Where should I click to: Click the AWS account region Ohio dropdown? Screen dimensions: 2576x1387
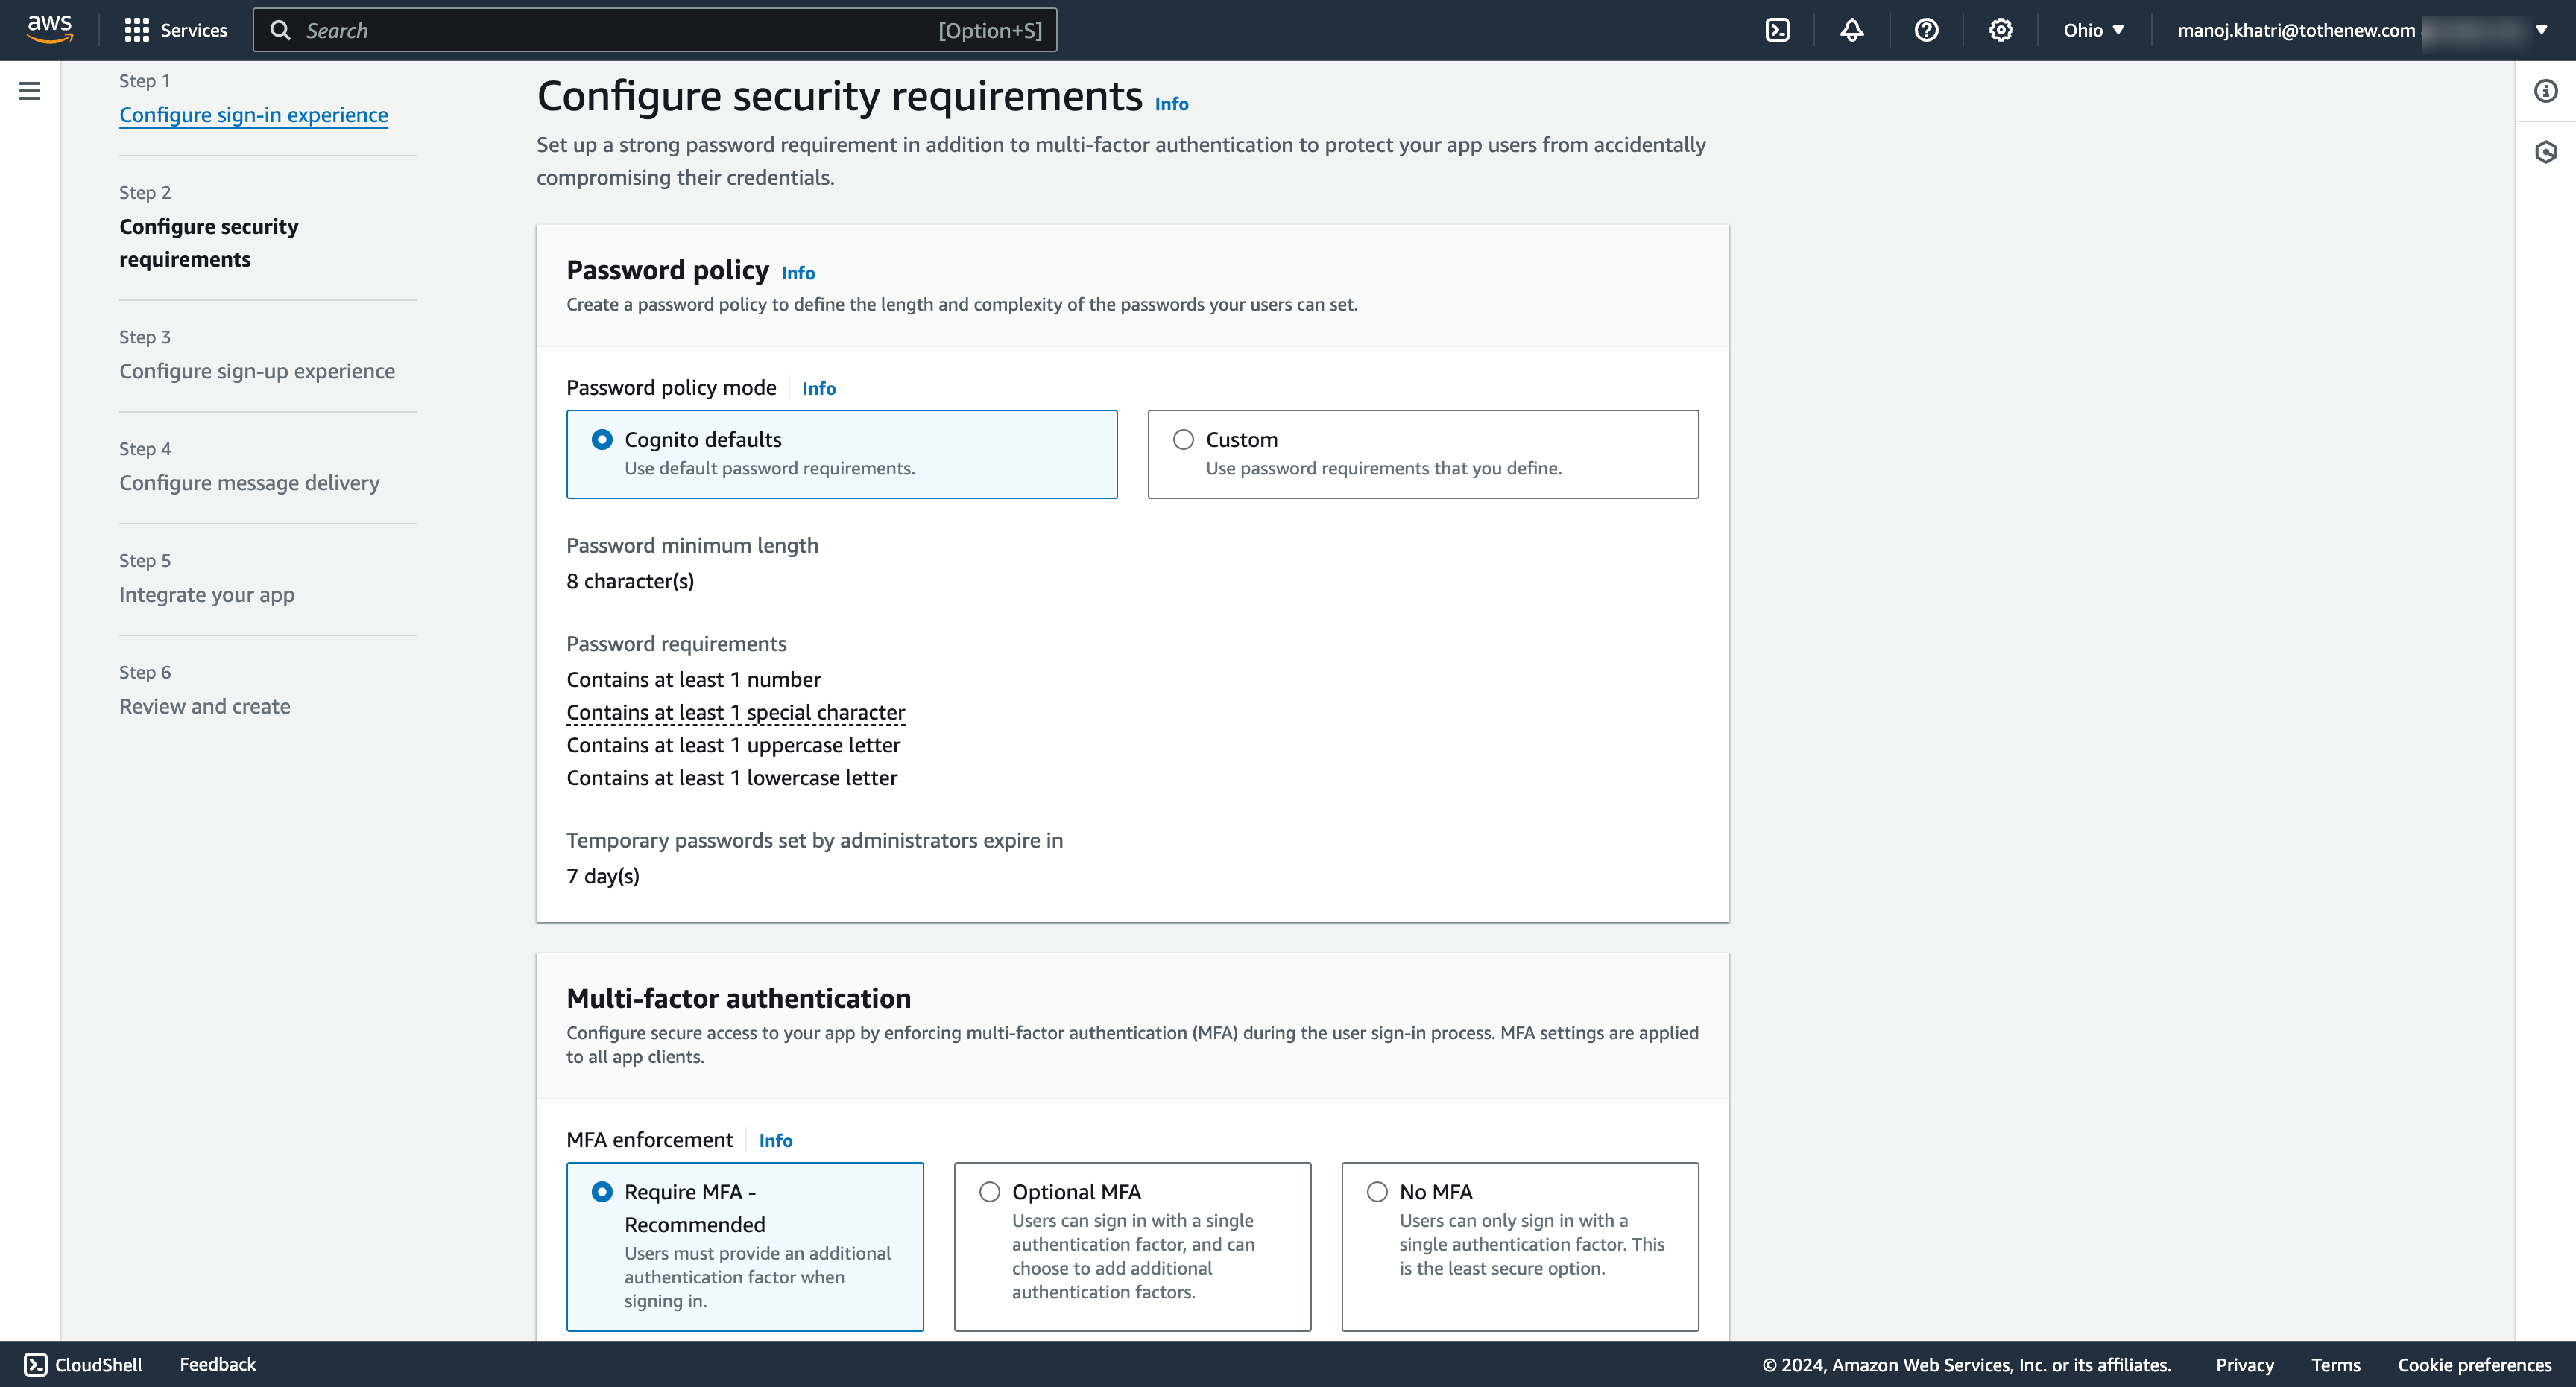(2089, 29)
